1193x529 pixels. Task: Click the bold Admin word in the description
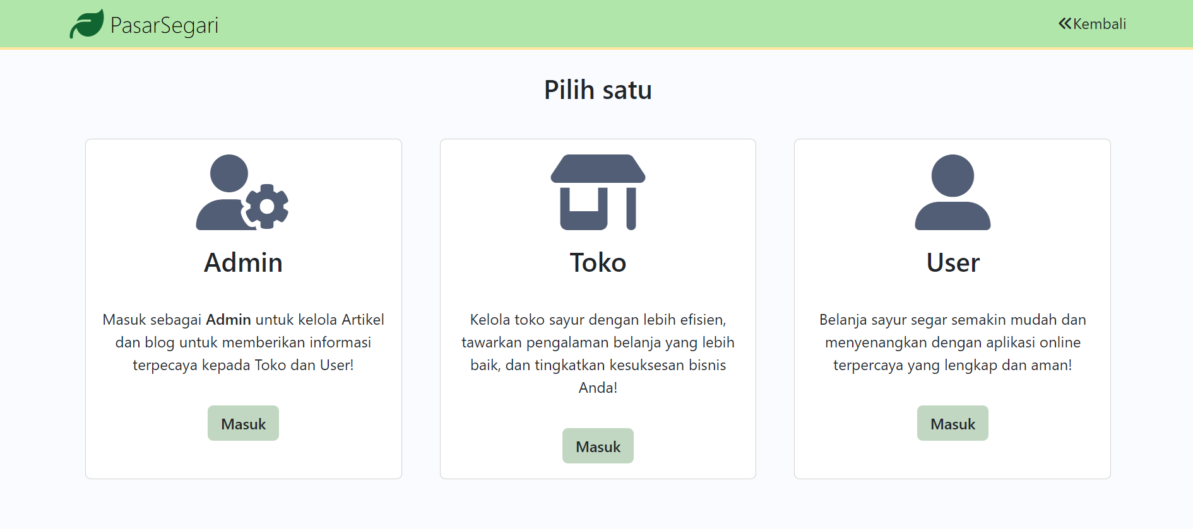point(229,320)
